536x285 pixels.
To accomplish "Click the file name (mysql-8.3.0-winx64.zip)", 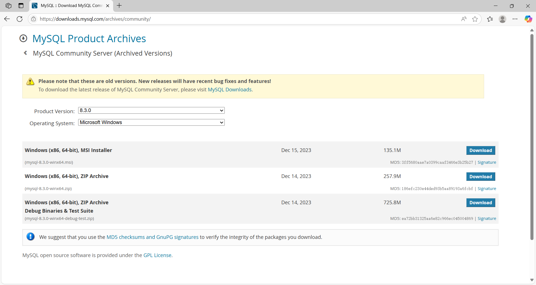I will pyautogui.click(x=48, y=189).
